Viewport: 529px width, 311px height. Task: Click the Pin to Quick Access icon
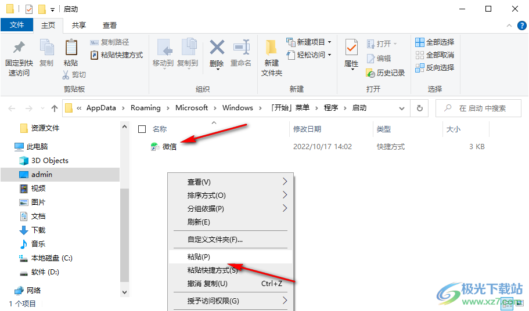(x=19, y=48)
